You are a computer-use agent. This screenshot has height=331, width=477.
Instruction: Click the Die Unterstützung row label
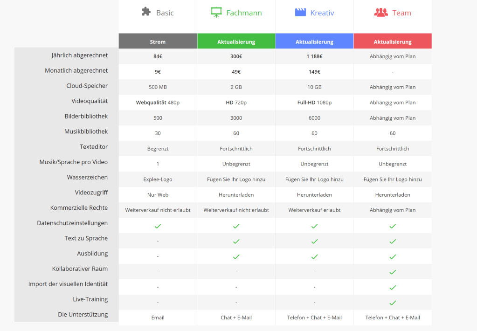click(x=83, y=315)
